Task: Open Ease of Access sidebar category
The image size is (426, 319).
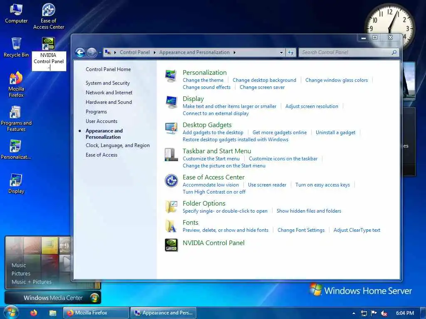Action: pyautogui.click(x=102, y=155)
